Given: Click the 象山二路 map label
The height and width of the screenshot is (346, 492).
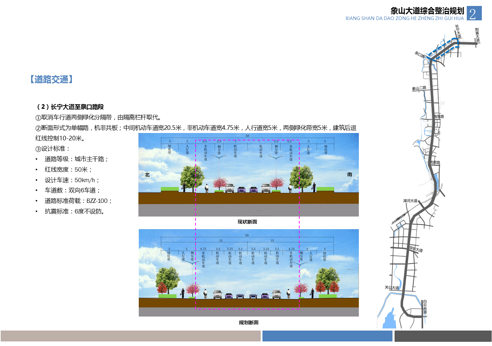Looking at the screenshot, I should click(419, 88).
